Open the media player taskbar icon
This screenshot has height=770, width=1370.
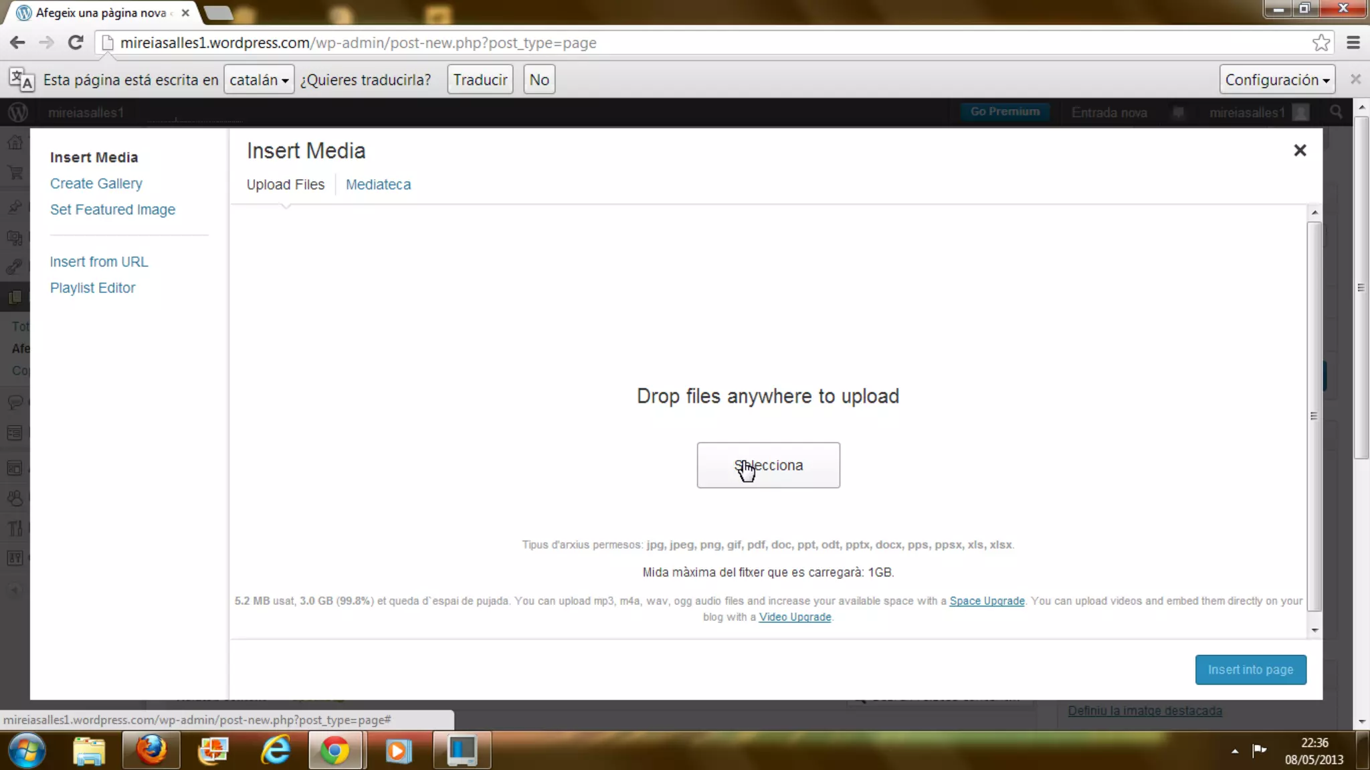(398, 751)
